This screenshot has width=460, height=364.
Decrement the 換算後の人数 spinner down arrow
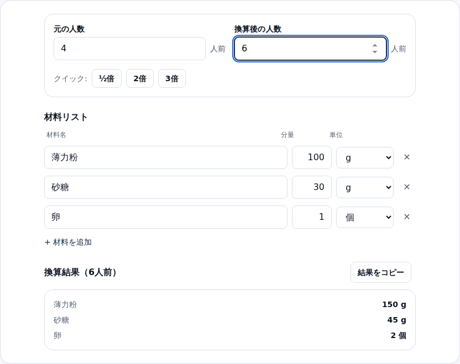[x=375, y=51]
